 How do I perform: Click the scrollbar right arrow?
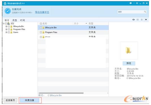click(x=108, y=93)
